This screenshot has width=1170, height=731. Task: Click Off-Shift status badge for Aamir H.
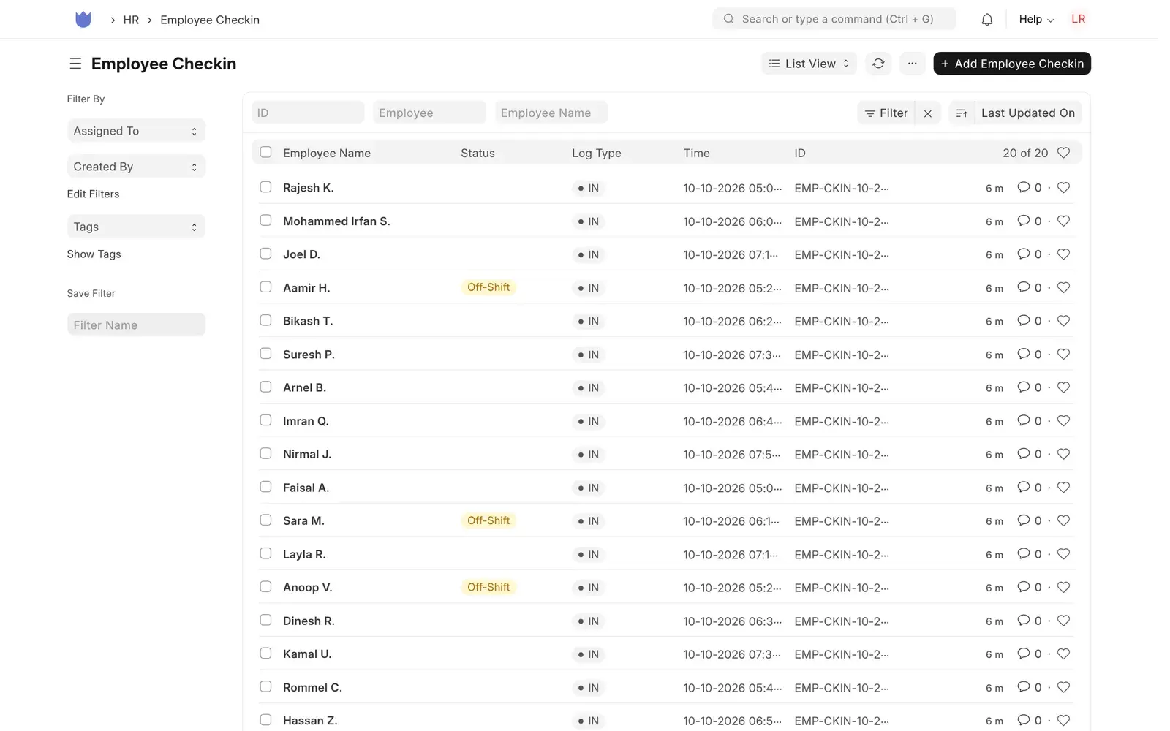488,287
